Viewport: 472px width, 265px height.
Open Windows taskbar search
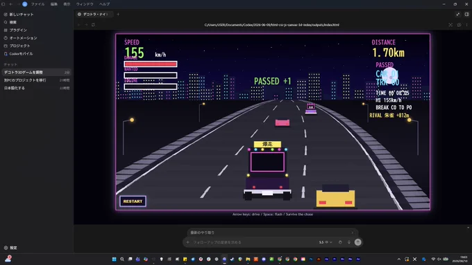click(x=122, y=259)
